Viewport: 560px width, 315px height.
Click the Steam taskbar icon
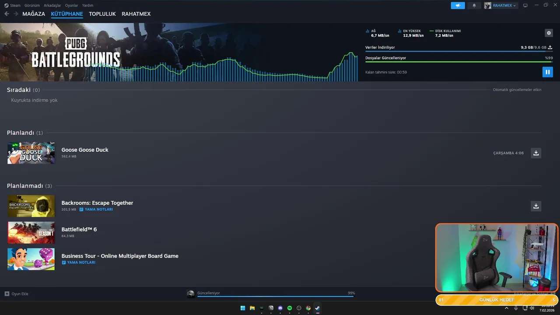coord(318,308)
